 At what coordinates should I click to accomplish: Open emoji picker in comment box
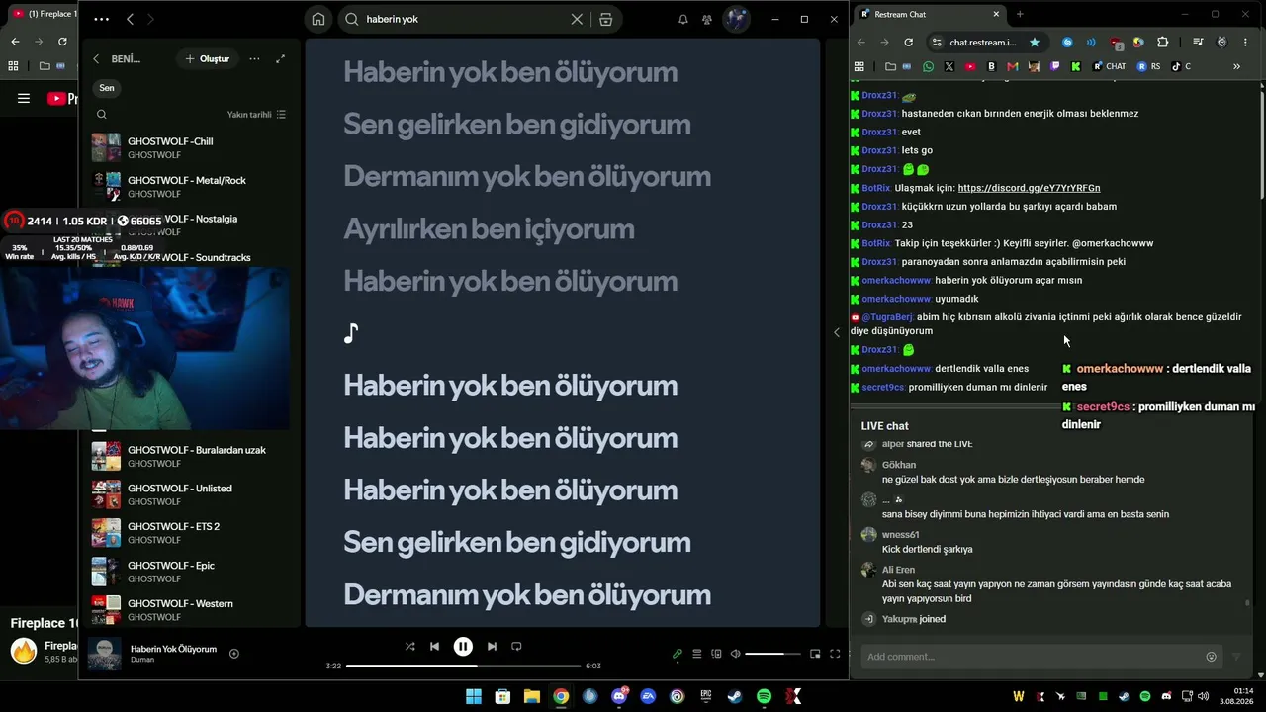tap(1211, 657)
